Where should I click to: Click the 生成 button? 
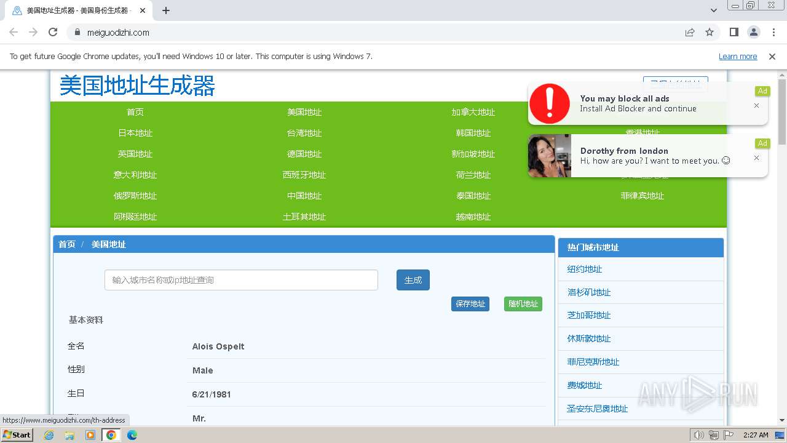[x=413, y=280]
